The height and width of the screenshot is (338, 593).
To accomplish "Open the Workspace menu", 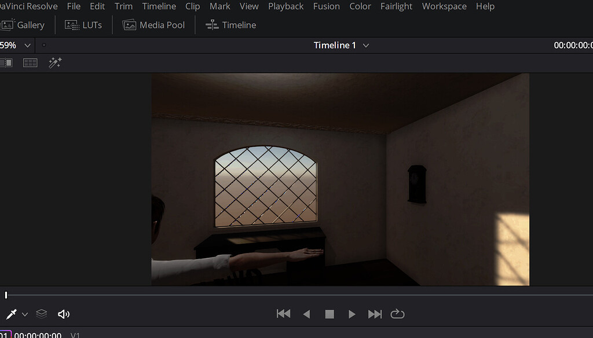I will point(444,6).
